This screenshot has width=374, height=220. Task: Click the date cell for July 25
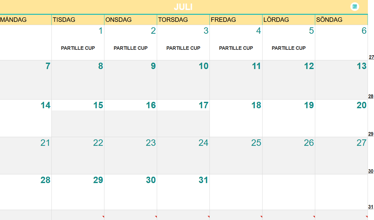[x=236, y=156]
